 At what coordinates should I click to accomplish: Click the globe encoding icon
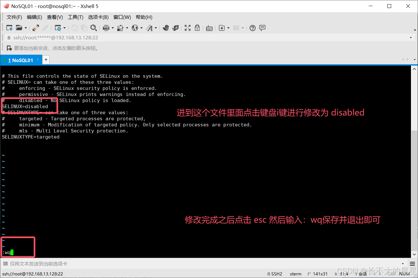pos(135,28)
